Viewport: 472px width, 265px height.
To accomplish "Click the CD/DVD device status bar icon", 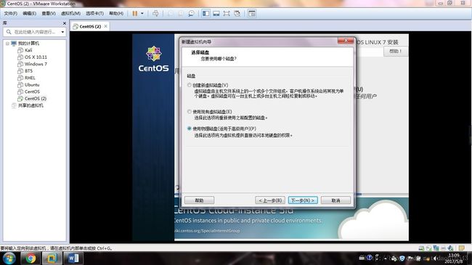I will [x=428, y=248].
